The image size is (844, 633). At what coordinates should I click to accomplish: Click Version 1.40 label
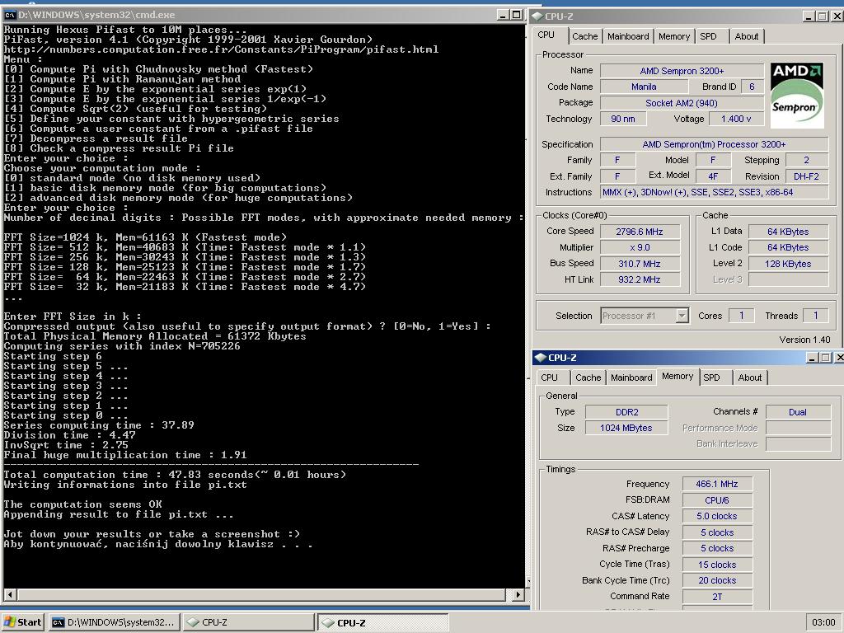point(804,340)
